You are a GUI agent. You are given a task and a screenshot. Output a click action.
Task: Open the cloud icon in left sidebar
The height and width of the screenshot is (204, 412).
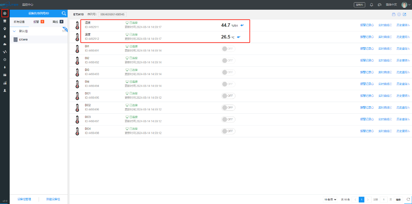5,44
